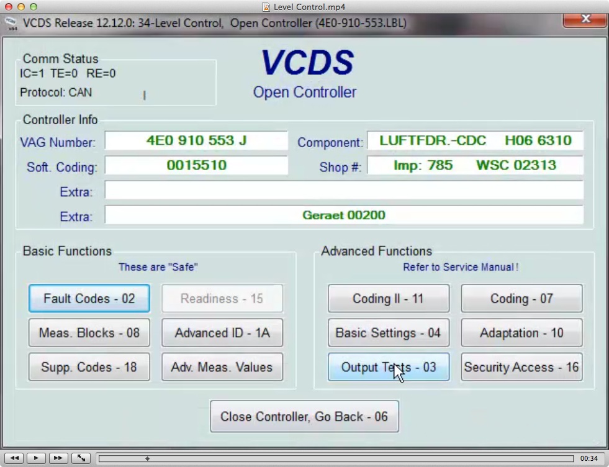609x467 pixels.
Task: Click the video timeline track
Action: click(336, 458)
